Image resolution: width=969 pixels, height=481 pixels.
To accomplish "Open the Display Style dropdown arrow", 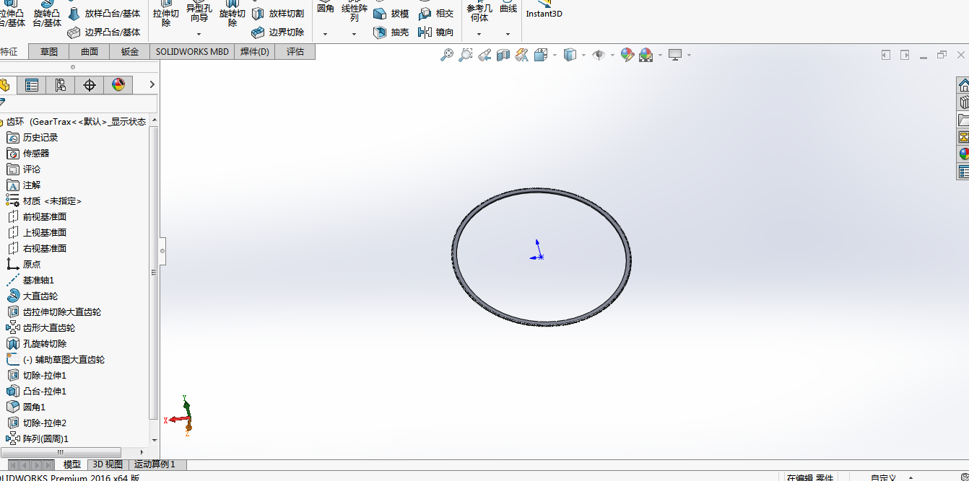I will click(x=583, y=55).
